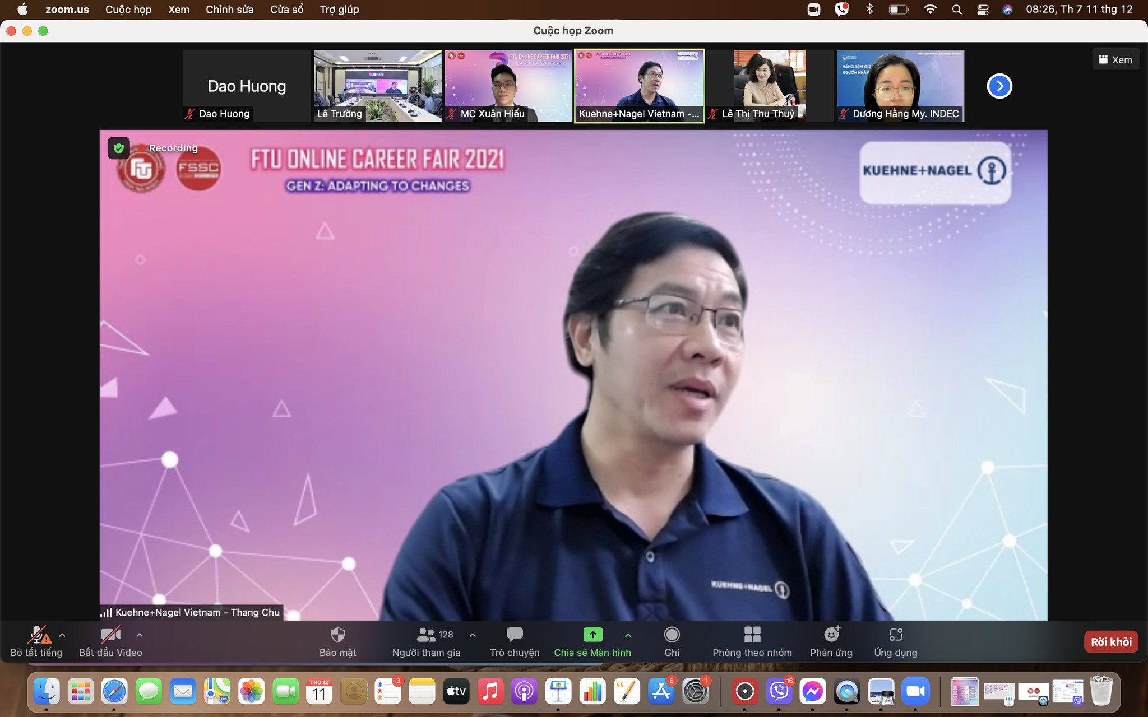Open Finder from the Dock

pos(47,692)
